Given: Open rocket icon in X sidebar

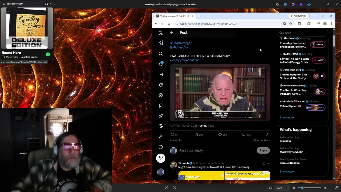Looking at the screenshot, I should coord(161,116).
